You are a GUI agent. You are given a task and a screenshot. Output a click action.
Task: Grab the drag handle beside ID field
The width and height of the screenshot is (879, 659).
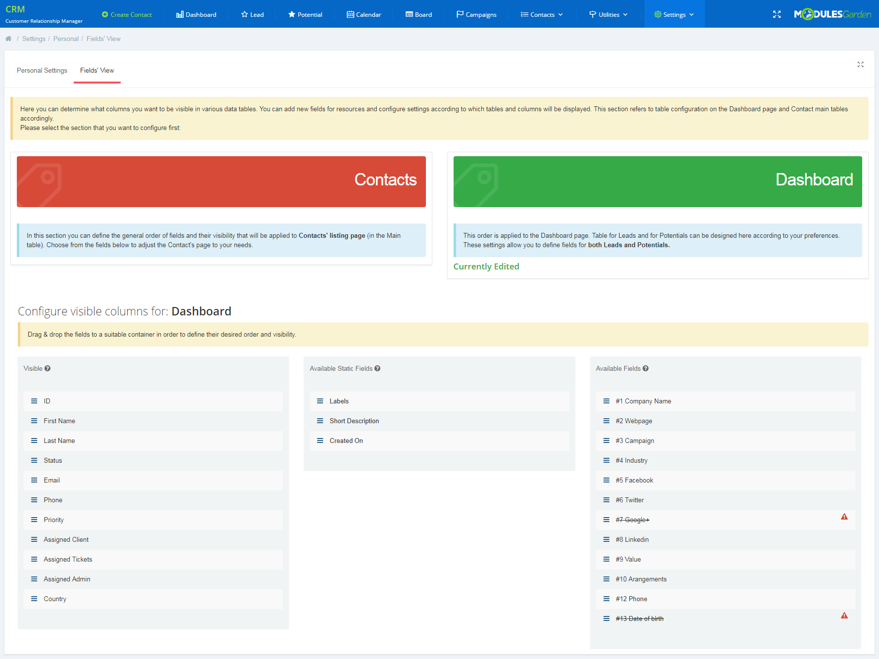[34, 401]
